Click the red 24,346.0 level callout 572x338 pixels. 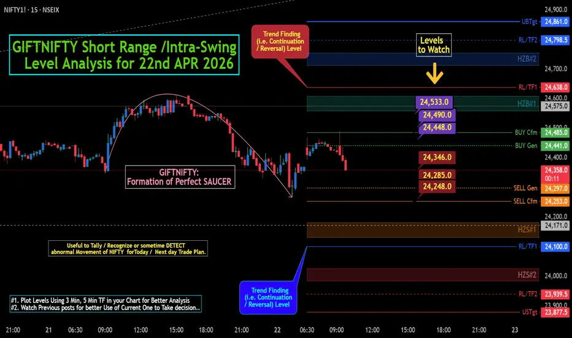437,157
